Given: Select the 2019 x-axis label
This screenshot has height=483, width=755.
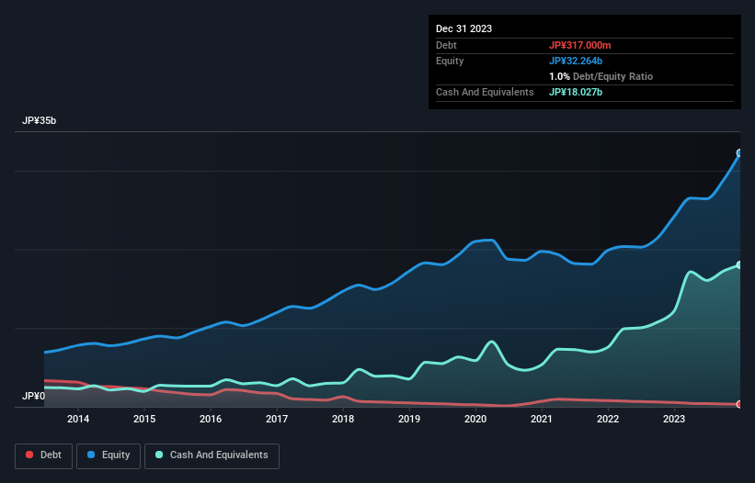Looking at the screenshot, I should (409, 420).
